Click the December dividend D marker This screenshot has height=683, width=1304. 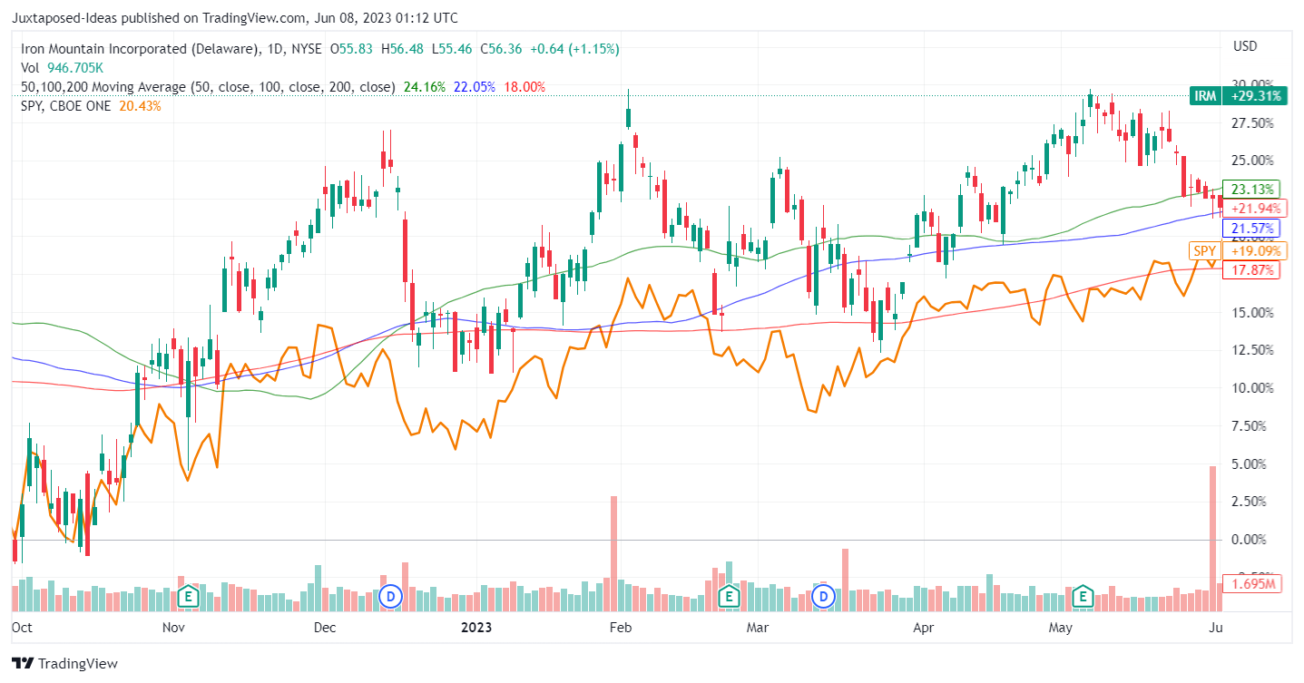tap(390, 597)
